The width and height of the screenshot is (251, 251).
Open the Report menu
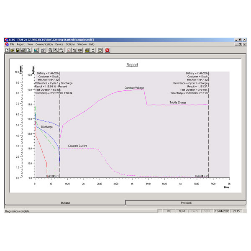click(x=20, y=44)
